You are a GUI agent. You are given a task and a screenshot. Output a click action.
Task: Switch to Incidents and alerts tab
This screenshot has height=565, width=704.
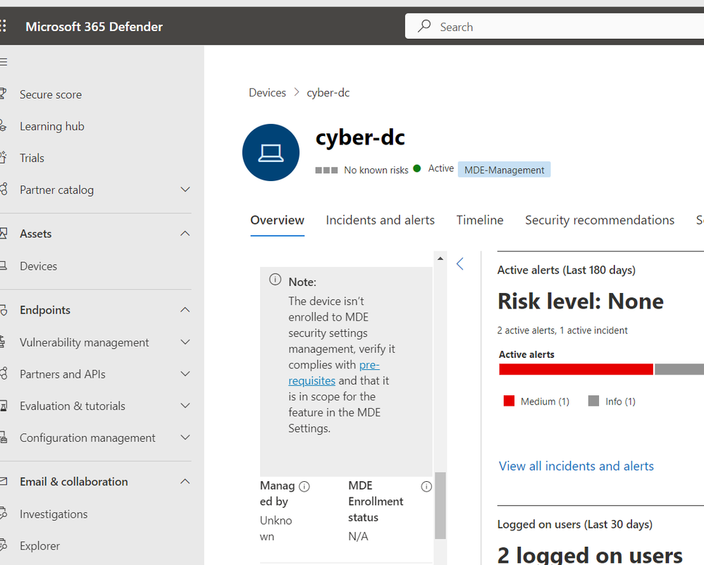tap(381, 221)
